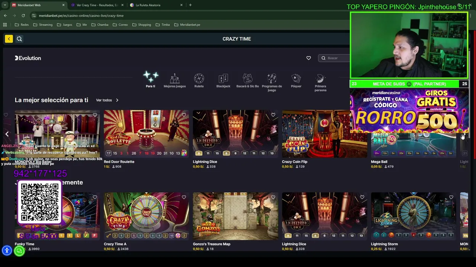Open the Correo bookmark folder
Viewport: 476px width, 267px height.
pyautogui.click(x=120, y=24)
